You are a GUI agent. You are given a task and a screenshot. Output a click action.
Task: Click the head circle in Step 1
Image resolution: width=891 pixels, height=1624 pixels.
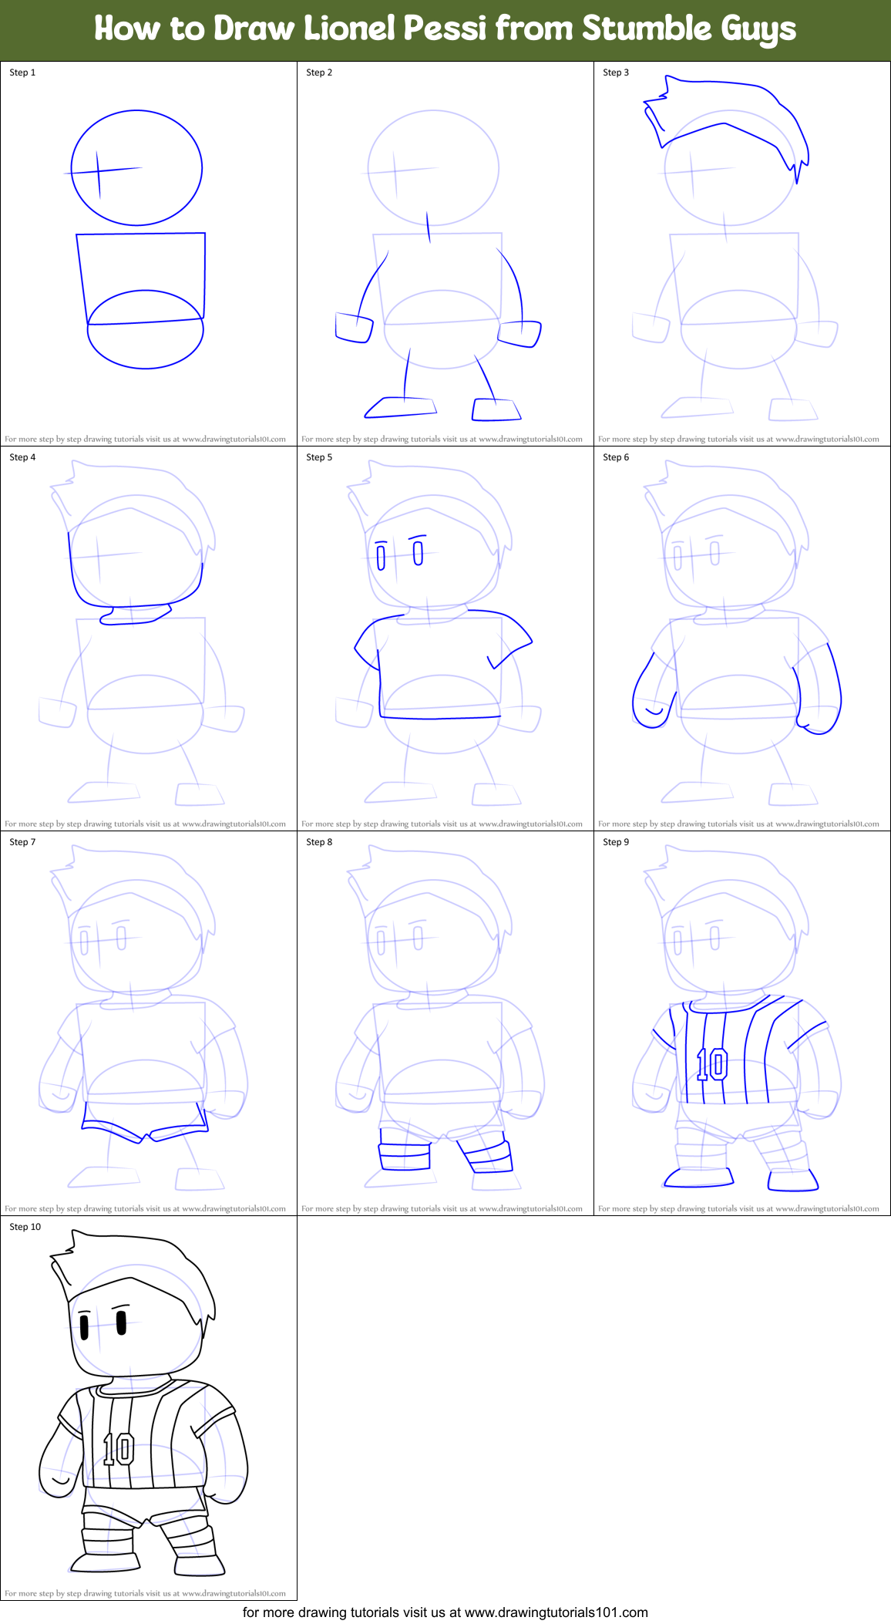pyautogui.click(x=136, y=168)
